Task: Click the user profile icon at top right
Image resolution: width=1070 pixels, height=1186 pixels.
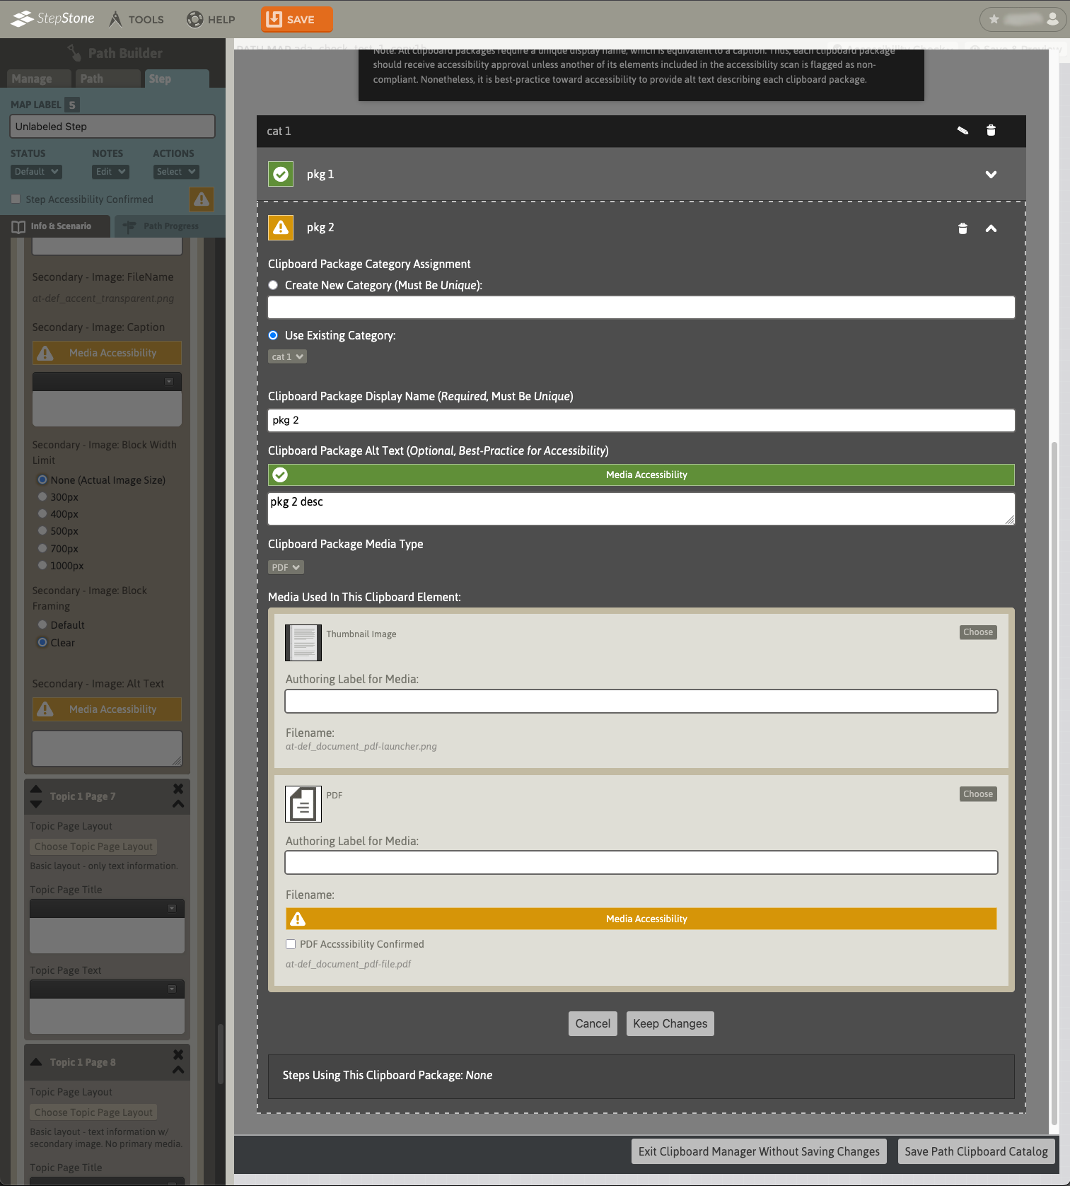Action: (x=1052, y=19)
